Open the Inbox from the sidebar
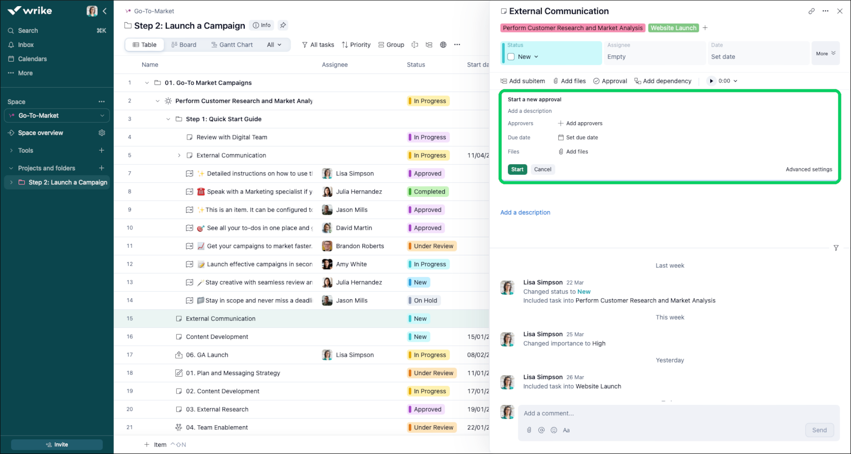Screen dimensions: 851x454 point(26,44)
